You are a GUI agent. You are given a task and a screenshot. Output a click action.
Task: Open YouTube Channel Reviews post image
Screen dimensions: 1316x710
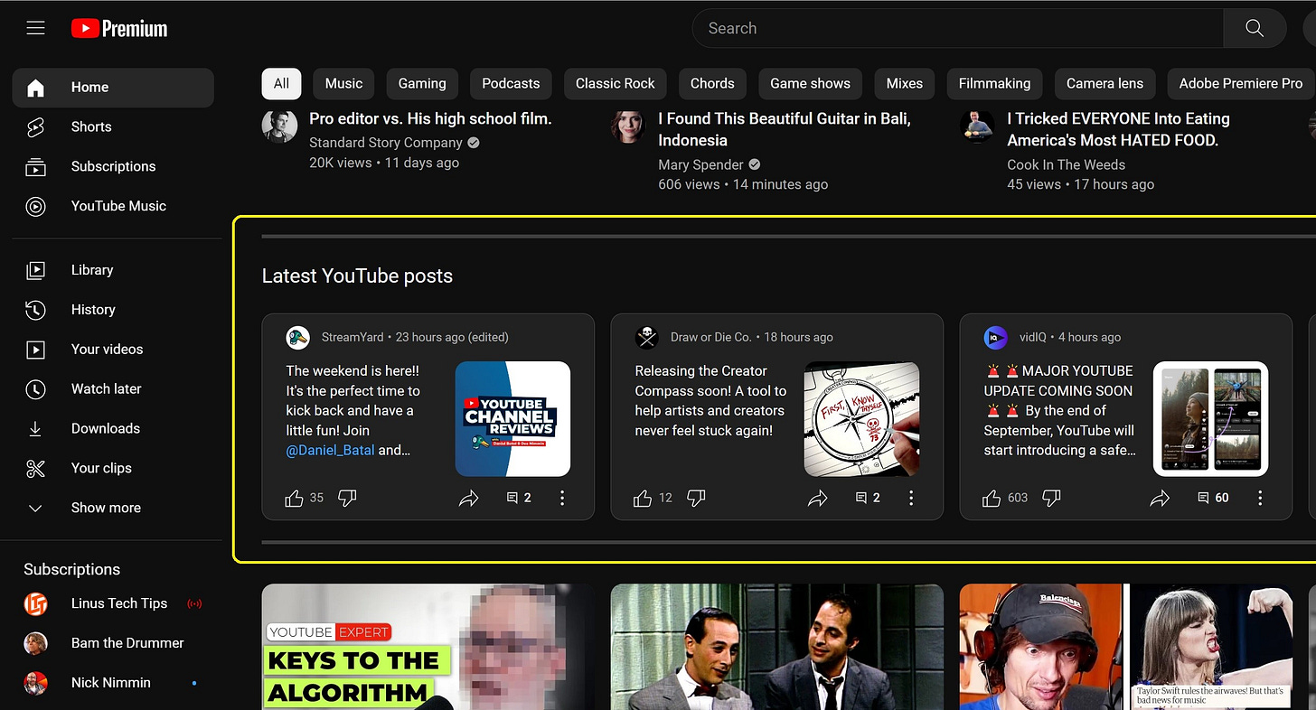click(x=512, y=419)
